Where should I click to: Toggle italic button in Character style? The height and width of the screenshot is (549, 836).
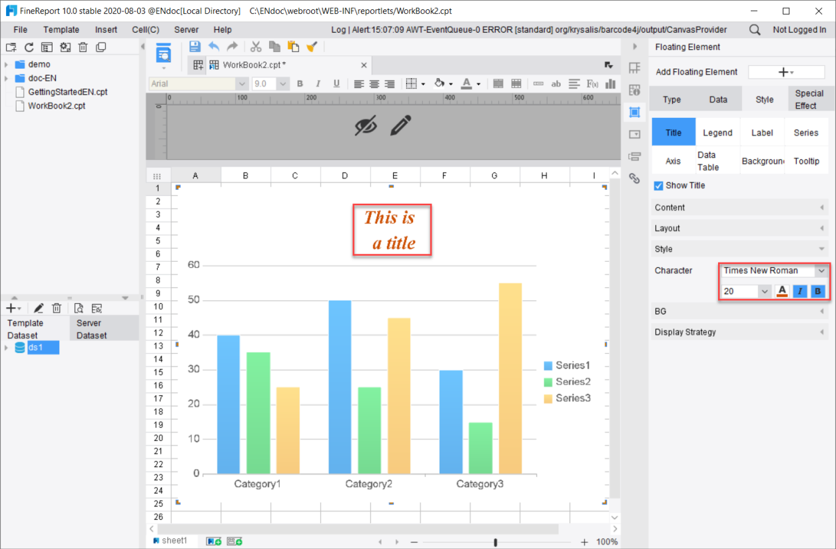[800, 291]
